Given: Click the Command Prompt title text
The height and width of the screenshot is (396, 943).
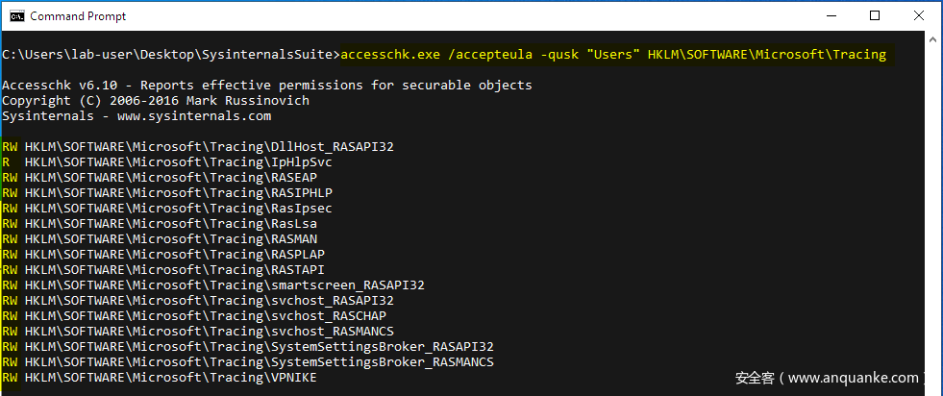Looking at the screenshot, I should click(x=78, y=16).
